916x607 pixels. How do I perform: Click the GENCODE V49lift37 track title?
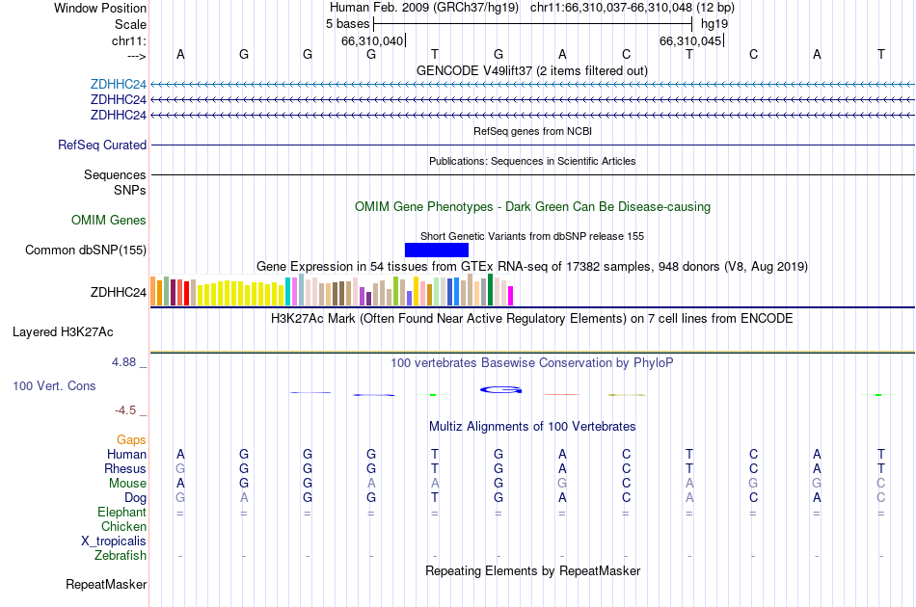531,70
